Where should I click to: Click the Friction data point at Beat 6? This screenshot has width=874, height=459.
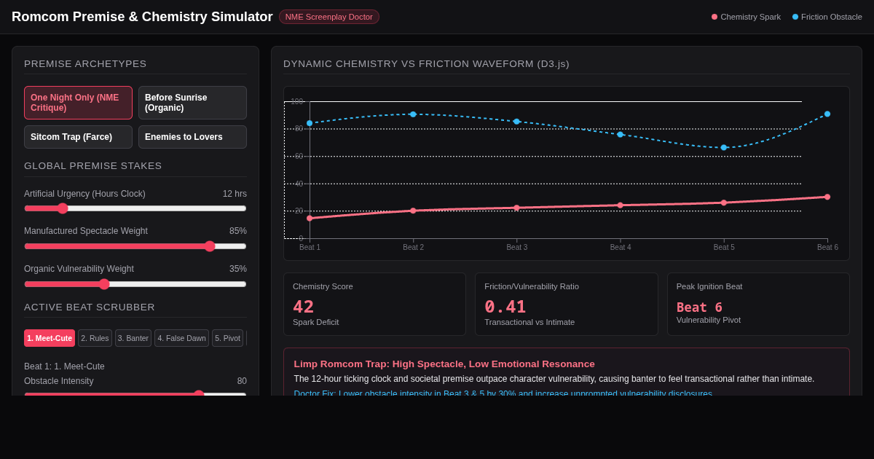[827, 114]
